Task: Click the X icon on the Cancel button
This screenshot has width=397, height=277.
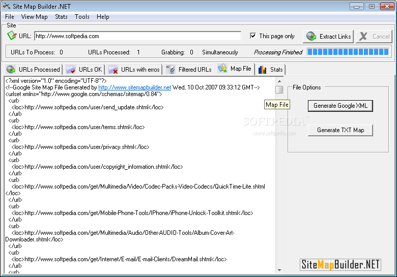Action: 363,37
